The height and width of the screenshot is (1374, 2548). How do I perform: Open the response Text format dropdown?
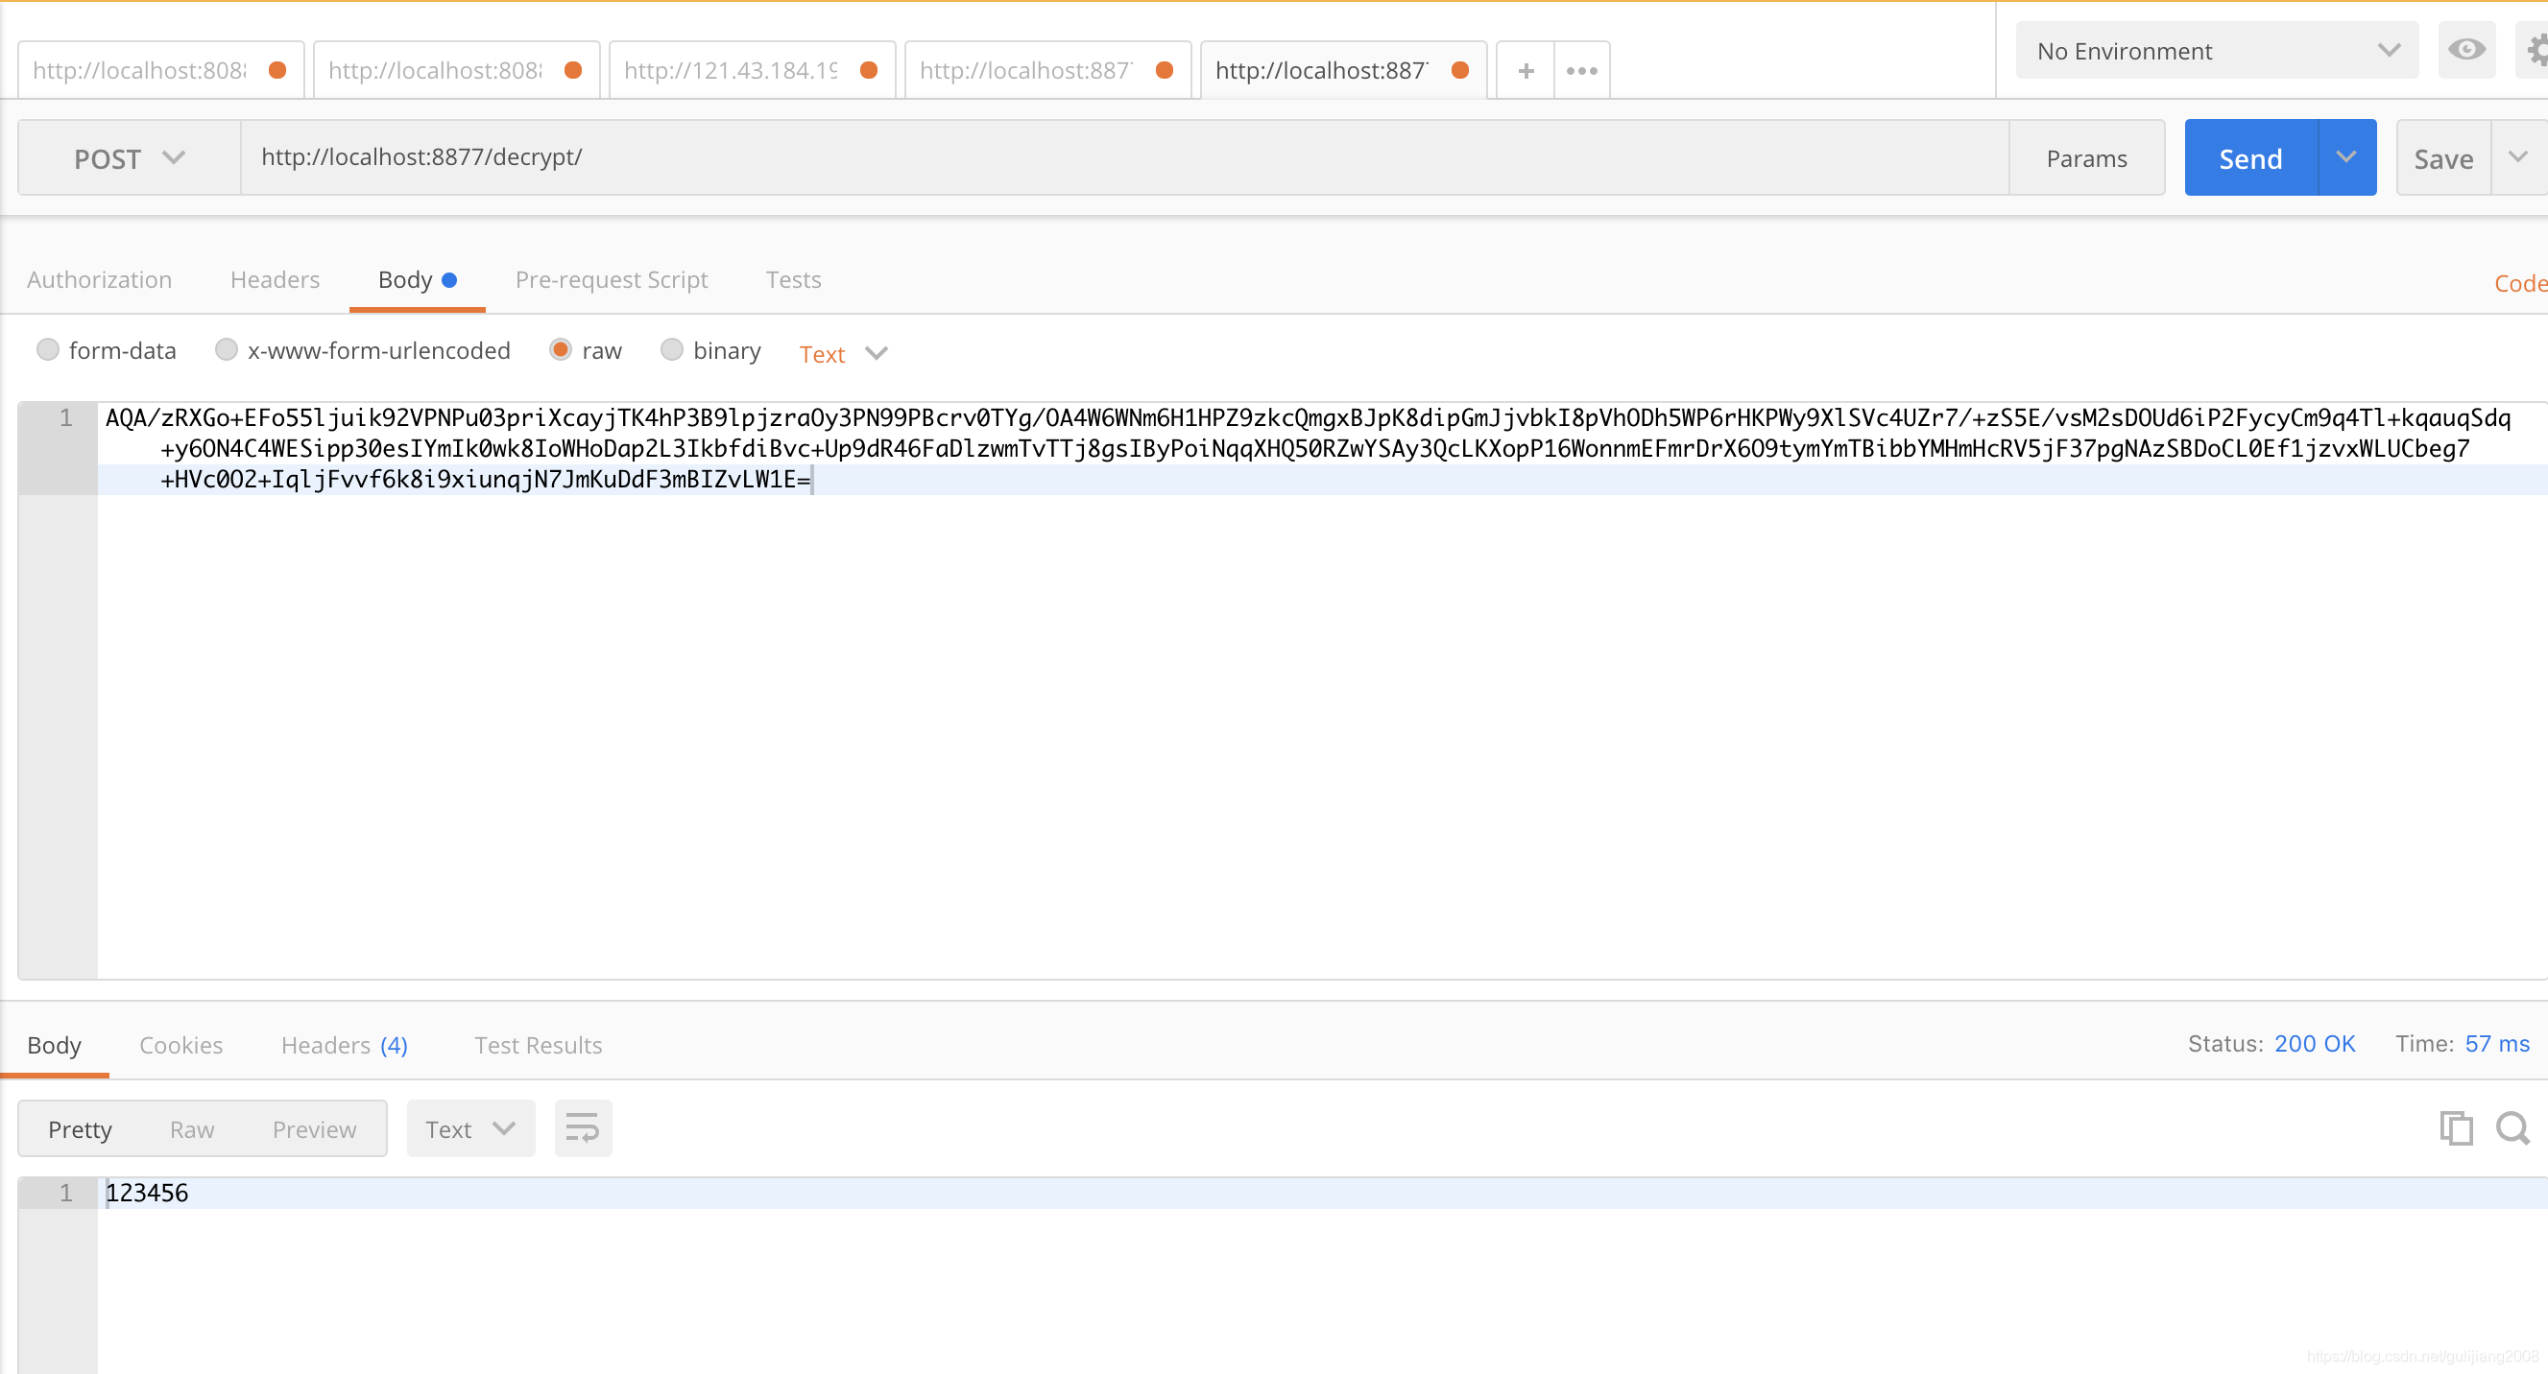point(469,1129)
